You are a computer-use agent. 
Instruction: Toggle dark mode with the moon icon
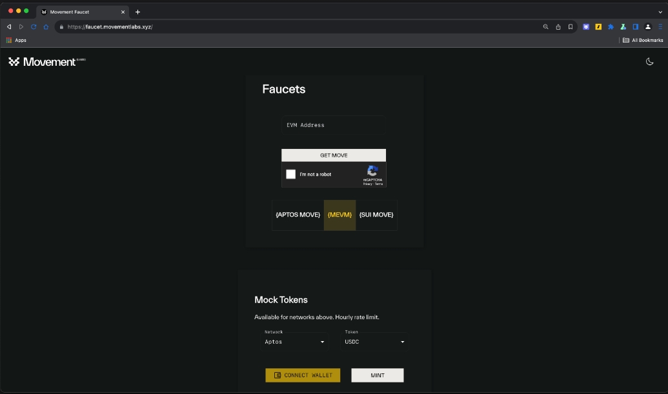coord(649,62)
